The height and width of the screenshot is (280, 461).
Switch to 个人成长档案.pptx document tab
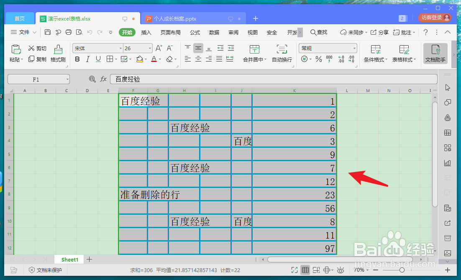pyautogui.click(x=194, y=18)
